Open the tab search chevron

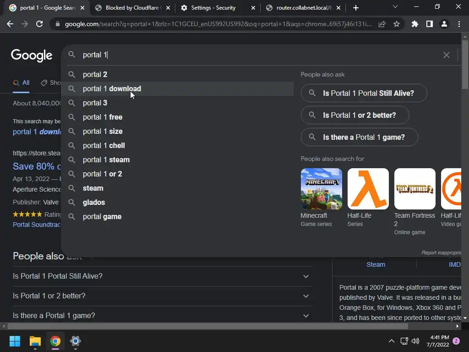[395, 6]
